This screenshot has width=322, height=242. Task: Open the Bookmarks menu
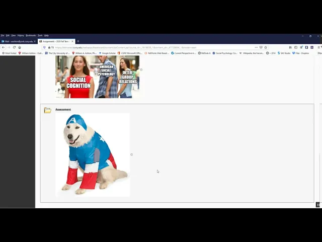point(31,36)
